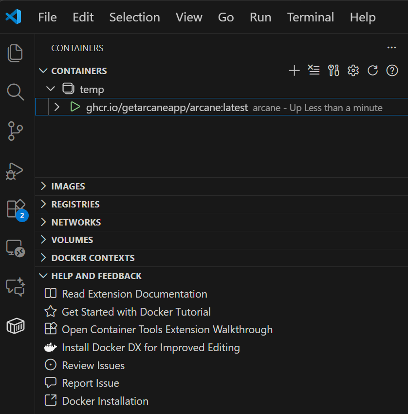Expand the Images section
This screenshot has height=414, width=408.
(x=68, y=186)
